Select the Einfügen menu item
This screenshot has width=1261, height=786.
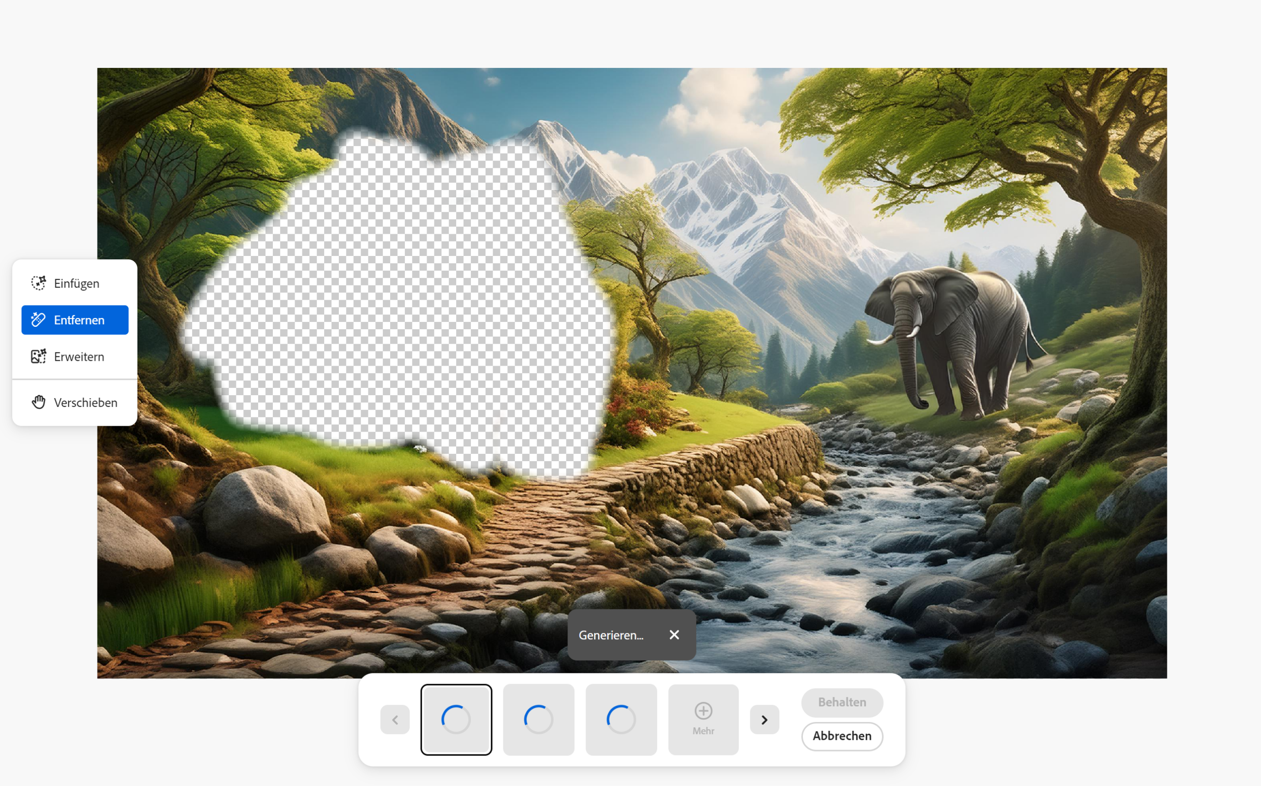click(x=76, y=283)
